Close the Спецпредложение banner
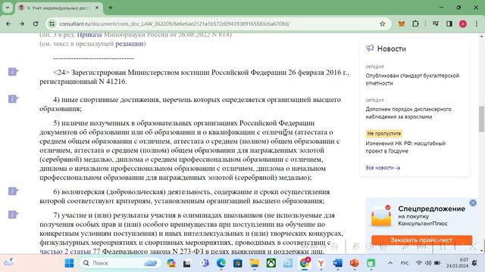 point(473,203)
